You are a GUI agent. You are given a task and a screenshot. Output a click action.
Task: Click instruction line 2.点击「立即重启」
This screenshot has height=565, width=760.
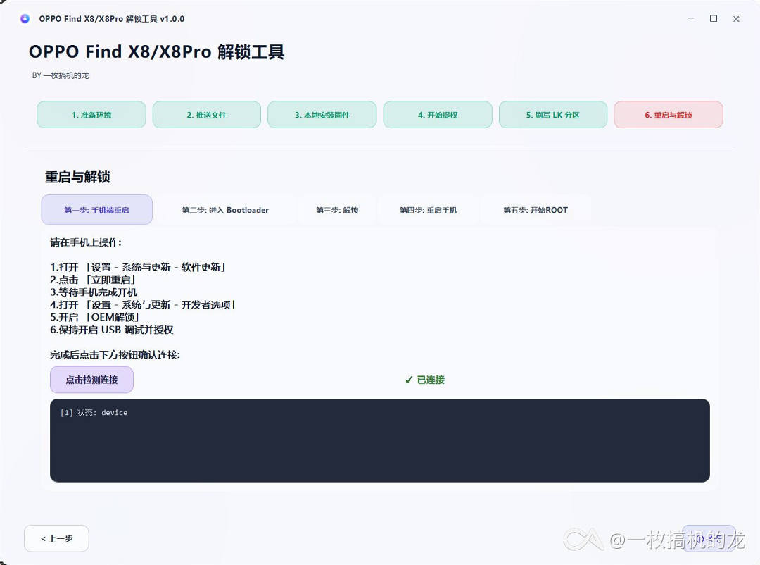tap(93, 280)
